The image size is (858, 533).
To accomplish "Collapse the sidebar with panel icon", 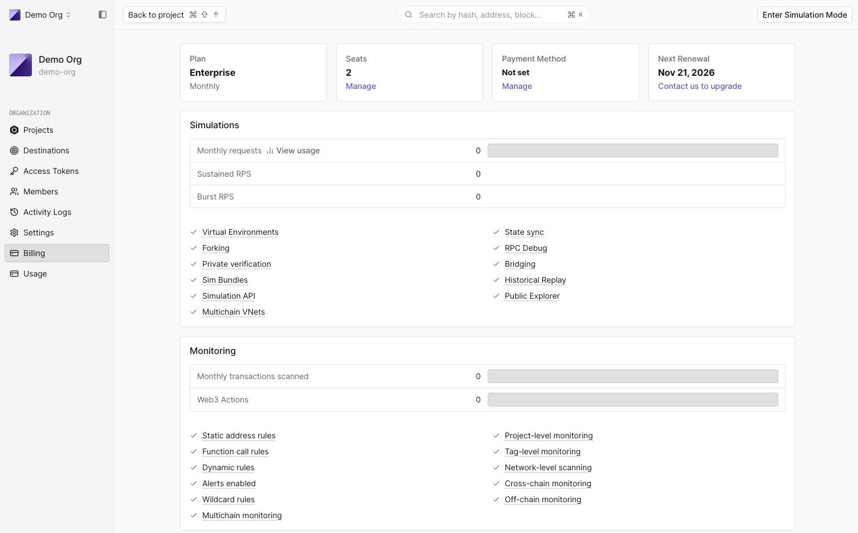I will click(103, 15).
